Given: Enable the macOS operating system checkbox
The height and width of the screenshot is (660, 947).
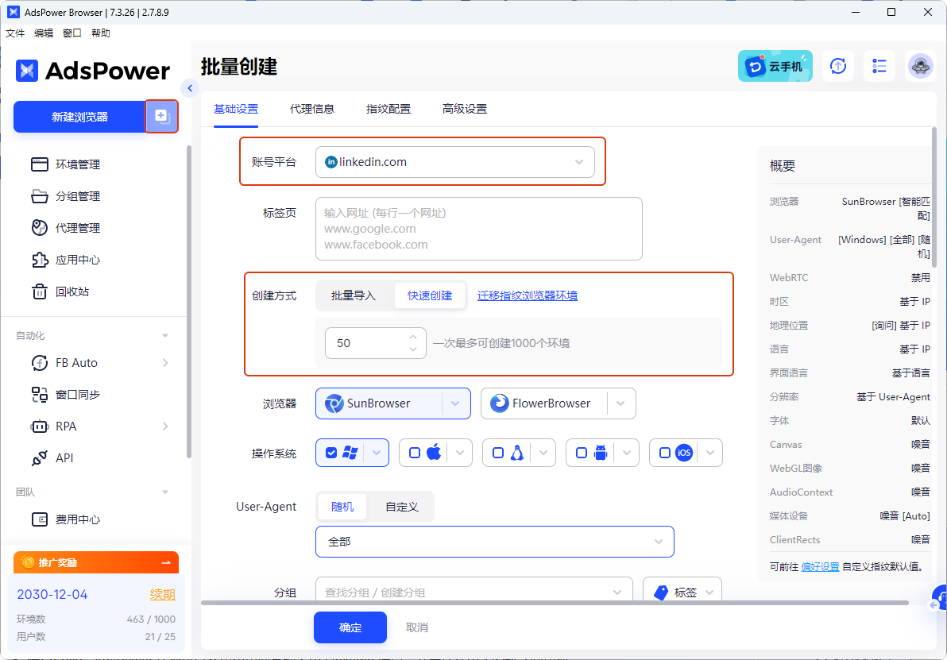Looking at the screenshot, I should (415, 453).
